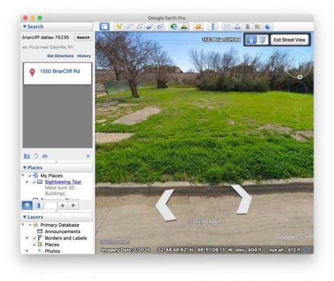Click the blue globe toolbar icon

point(268,27)
